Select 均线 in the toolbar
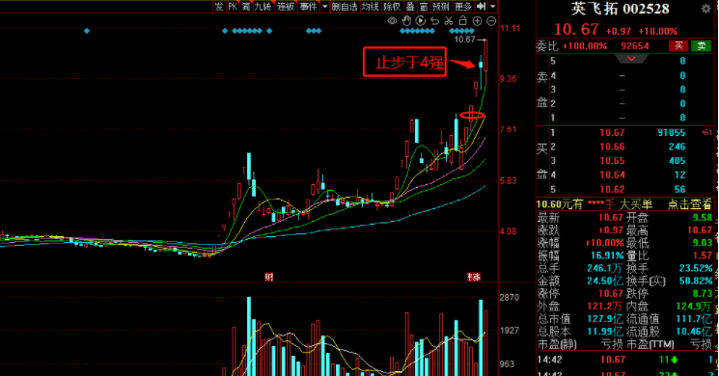 (x=370, y=7)
